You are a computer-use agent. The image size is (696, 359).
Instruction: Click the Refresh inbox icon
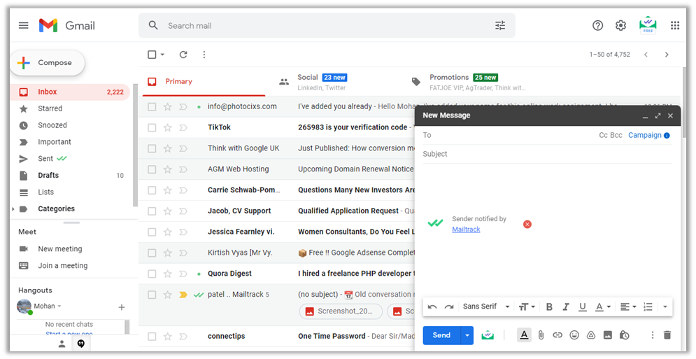[183, 54]
